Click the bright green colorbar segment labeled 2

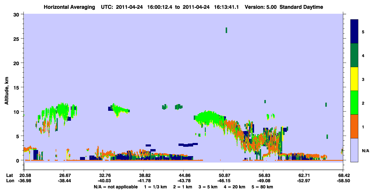point(354,103)
